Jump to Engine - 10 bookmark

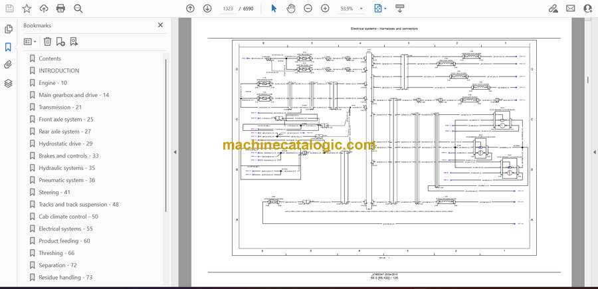(52, 83)
